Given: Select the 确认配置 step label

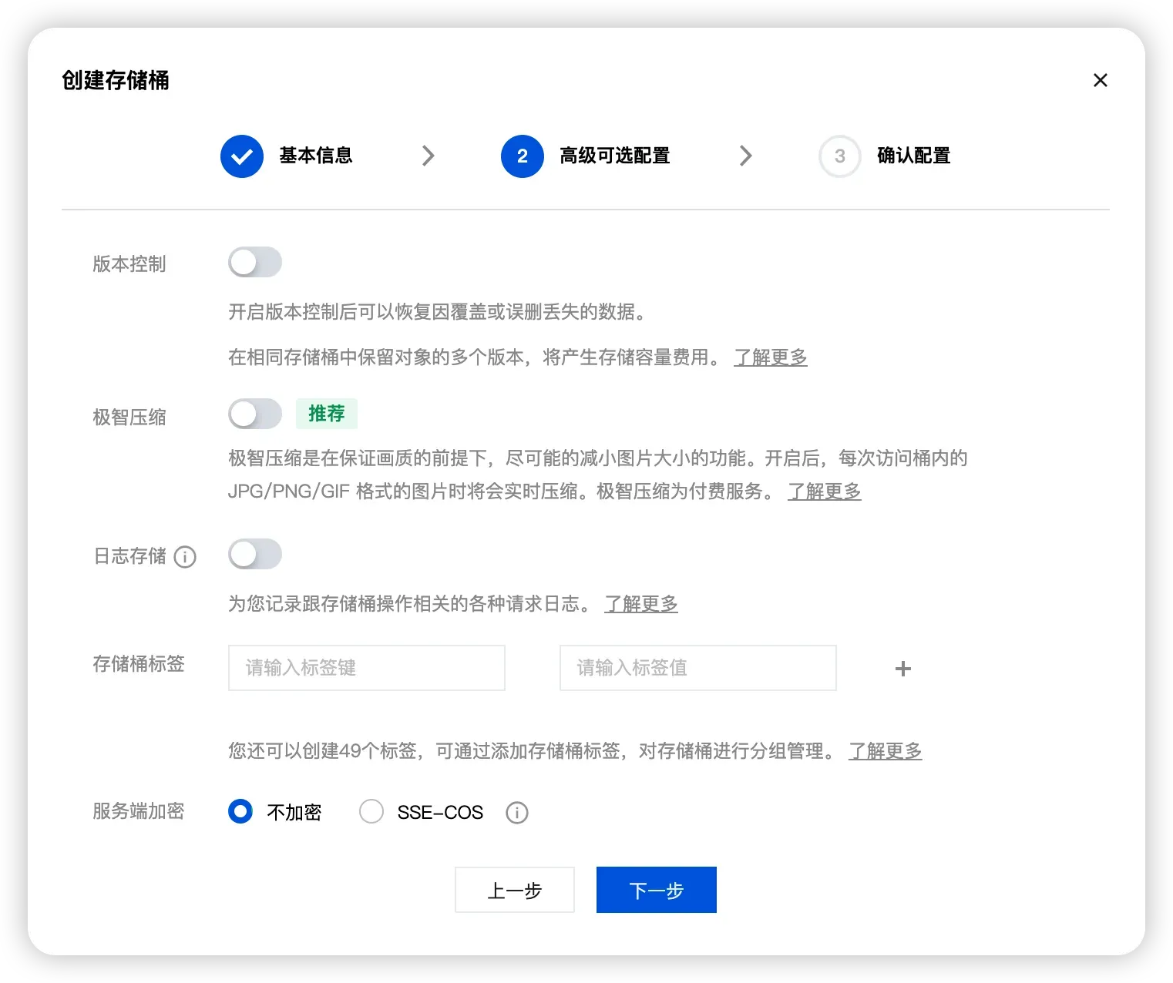Looking at the screenshot, I should tap(913, 156).
